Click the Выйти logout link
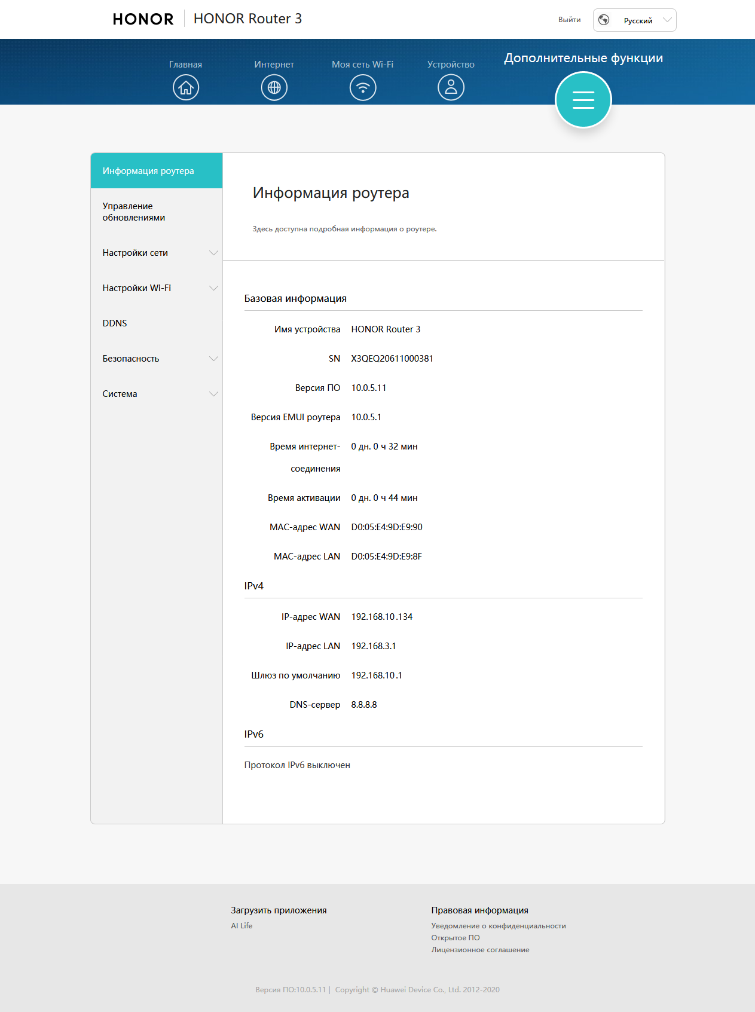This screenshot has height=1012, width=755. [x=570, y=20]
